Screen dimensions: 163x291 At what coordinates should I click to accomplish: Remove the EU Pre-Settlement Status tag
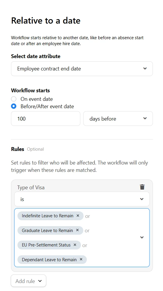pos(75,245)
